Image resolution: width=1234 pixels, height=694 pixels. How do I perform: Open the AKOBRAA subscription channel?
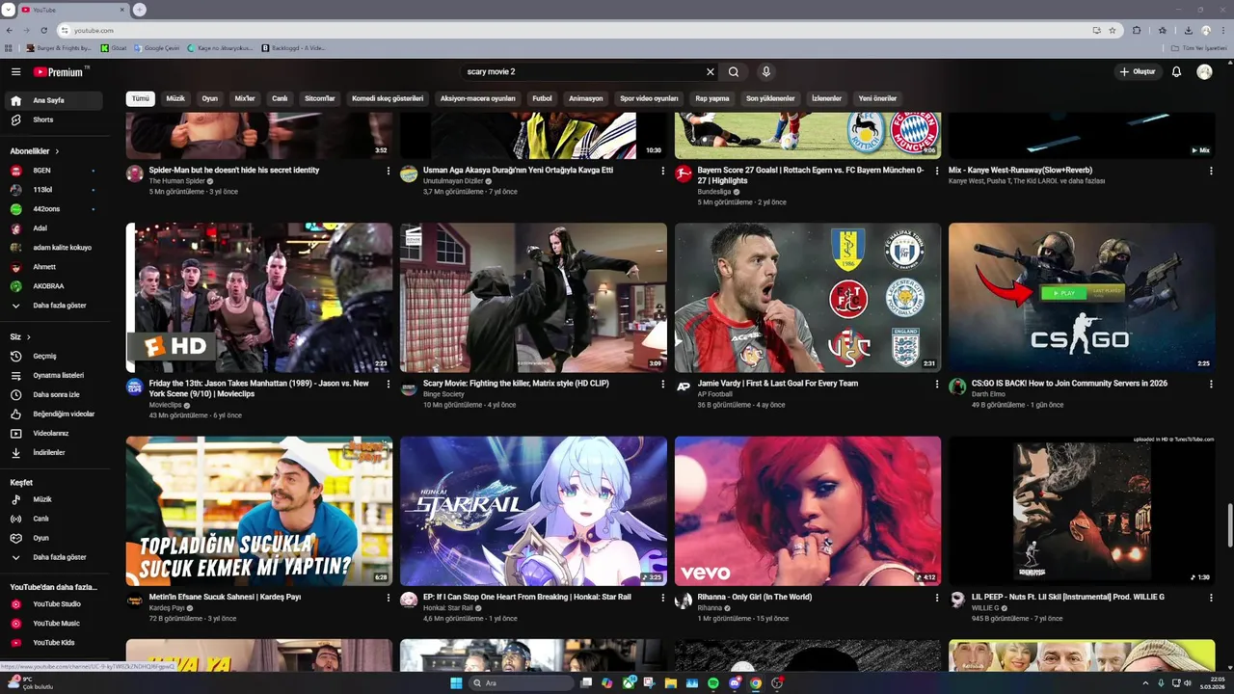click(55, 286)
